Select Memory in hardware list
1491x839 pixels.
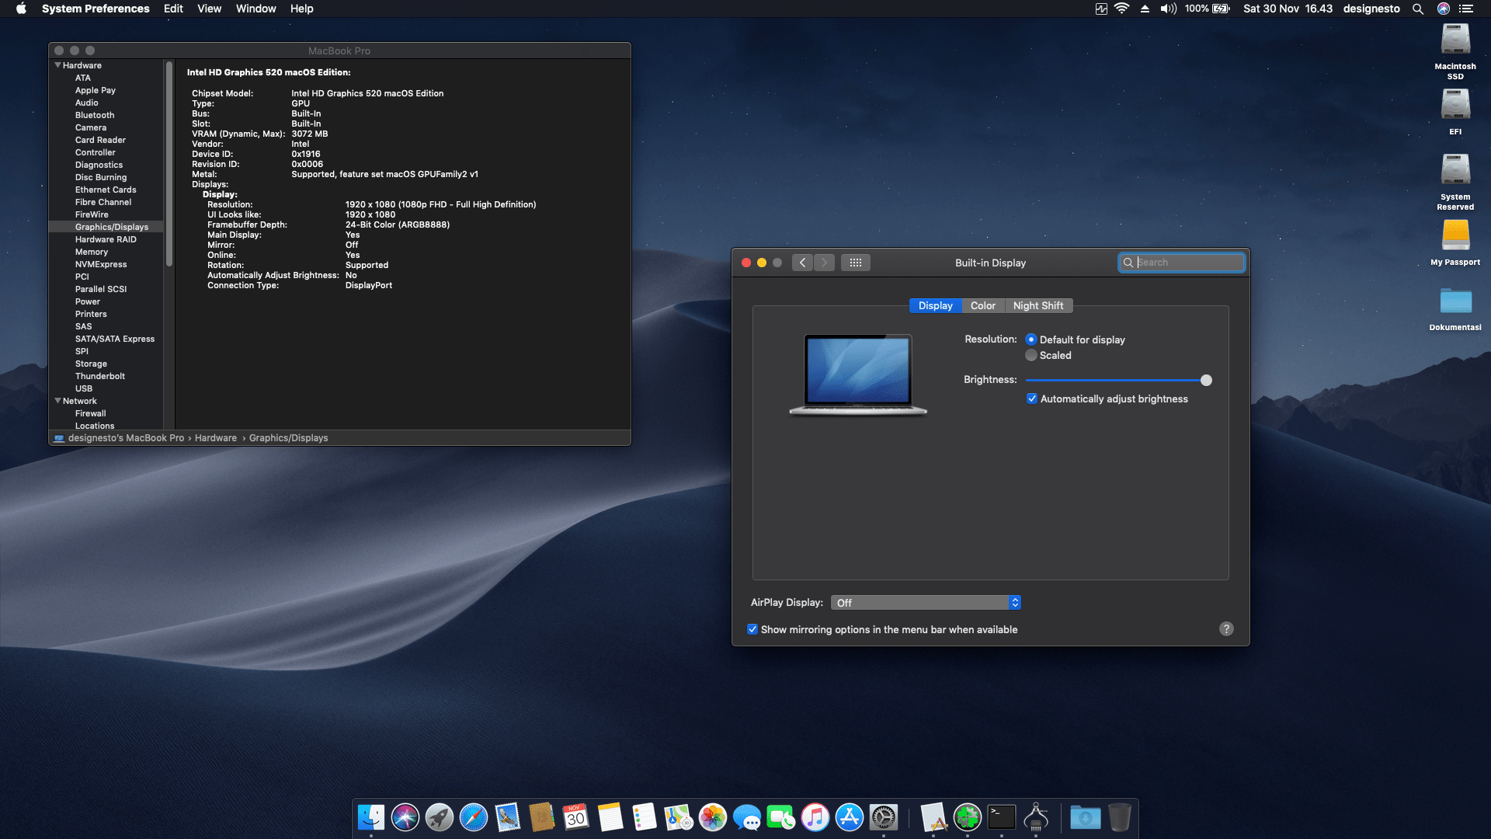[92, 252]
